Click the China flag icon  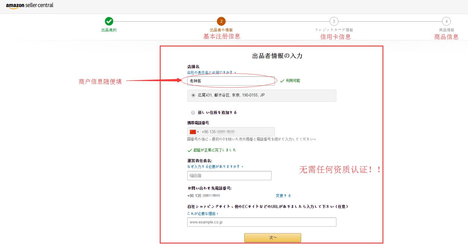click(193, 132)
